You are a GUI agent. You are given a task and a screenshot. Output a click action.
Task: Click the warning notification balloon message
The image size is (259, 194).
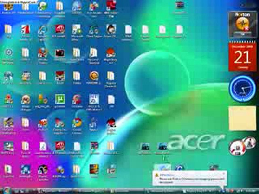[x=189, y=178]
